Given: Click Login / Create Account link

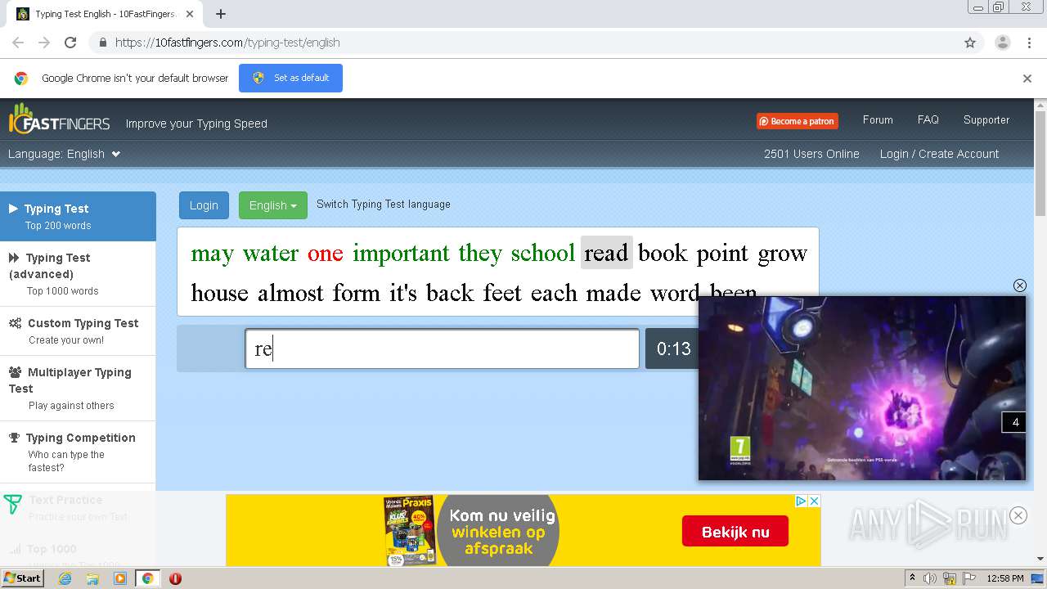Looking at the screenshot, I should pyautogui.click(x=939, y=154).
